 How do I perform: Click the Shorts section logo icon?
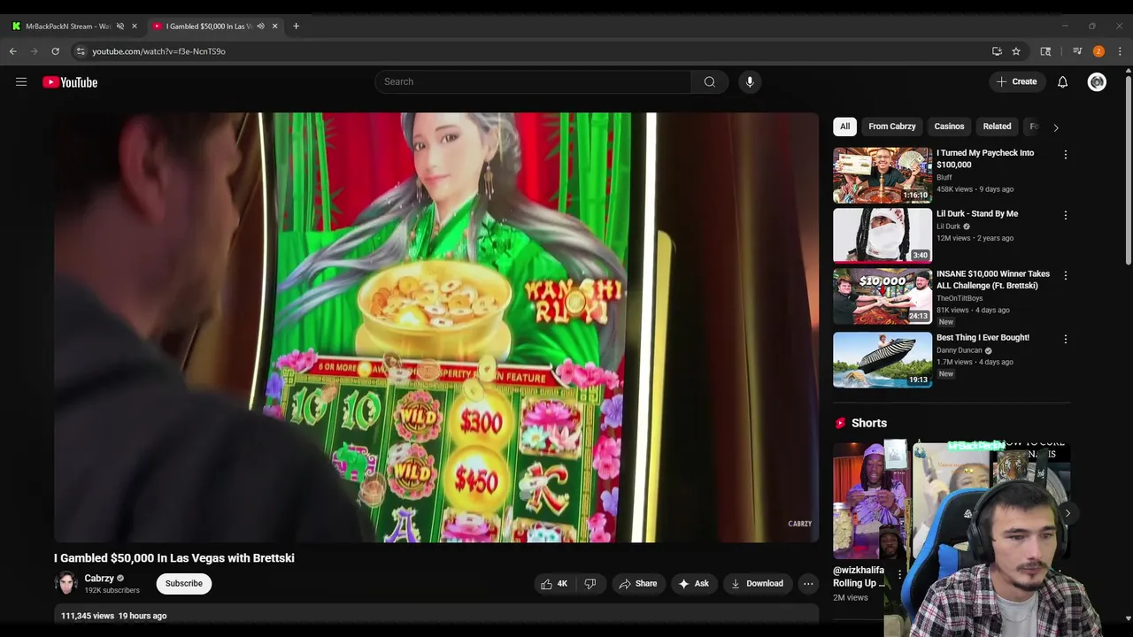click(839, 423)
